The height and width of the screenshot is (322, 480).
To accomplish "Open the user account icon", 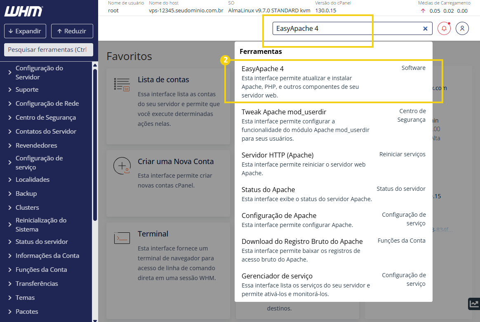I will [x=462, y=28].
